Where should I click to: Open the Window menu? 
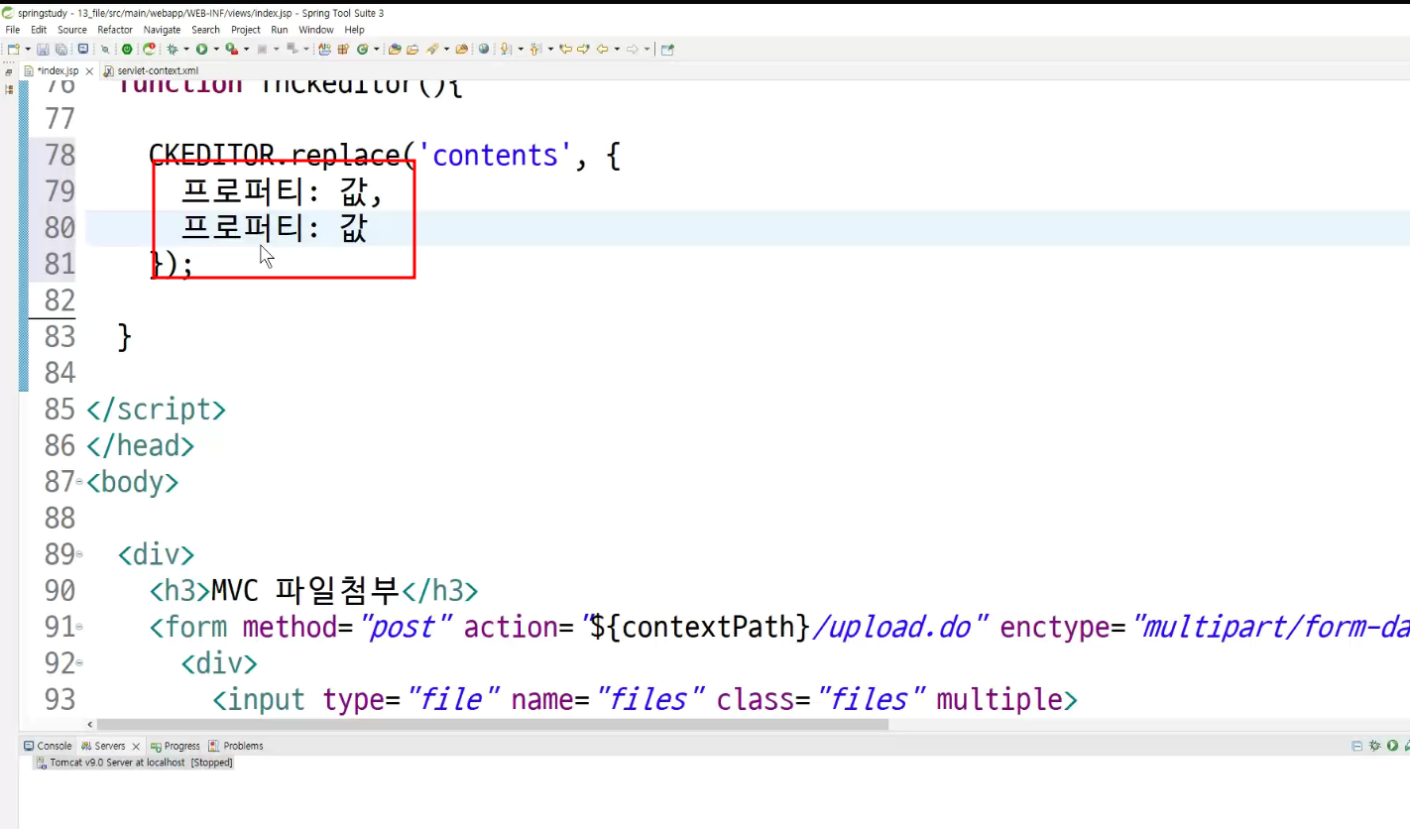tap(316, 30)
